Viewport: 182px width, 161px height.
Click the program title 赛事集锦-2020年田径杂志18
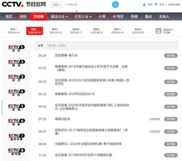(75, 94)
